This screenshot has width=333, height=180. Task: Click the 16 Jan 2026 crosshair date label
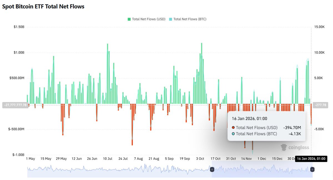[x=311, y=159]
